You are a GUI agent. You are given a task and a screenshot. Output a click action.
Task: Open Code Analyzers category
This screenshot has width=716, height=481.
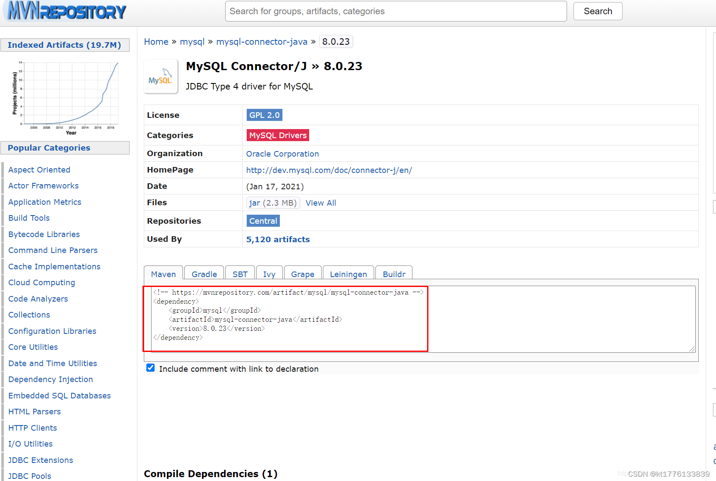point(38,299)
